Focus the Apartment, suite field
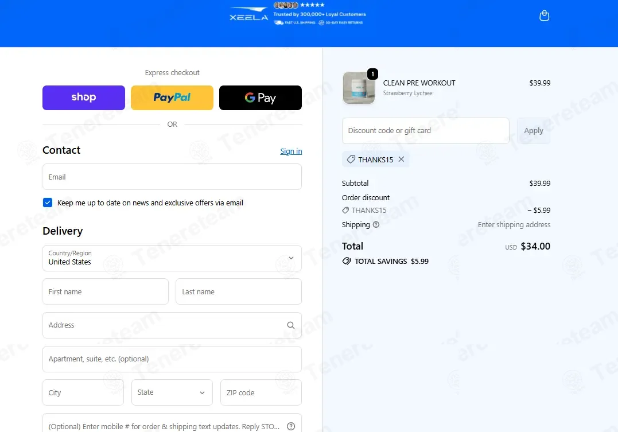Viewport: 618px width, 432px height. tap(172, 359)
